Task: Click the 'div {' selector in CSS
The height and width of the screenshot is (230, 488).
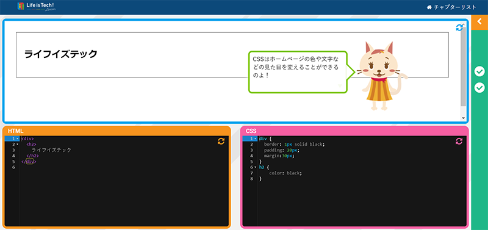Action: [265, 139]
